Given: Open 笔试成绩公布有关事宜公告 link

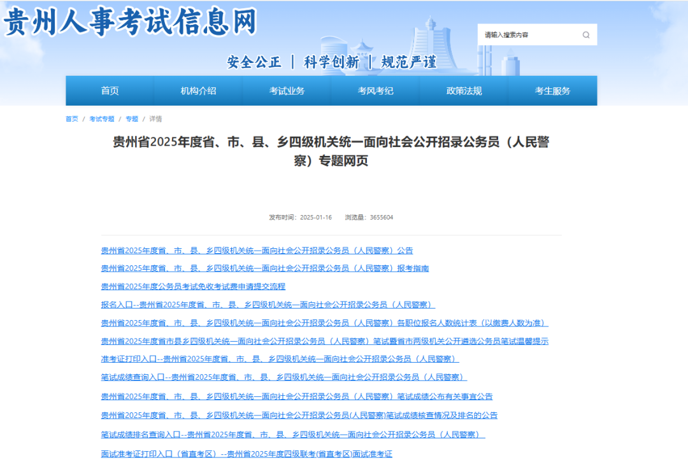Looking at the screenshot, I should coord(297,396).
